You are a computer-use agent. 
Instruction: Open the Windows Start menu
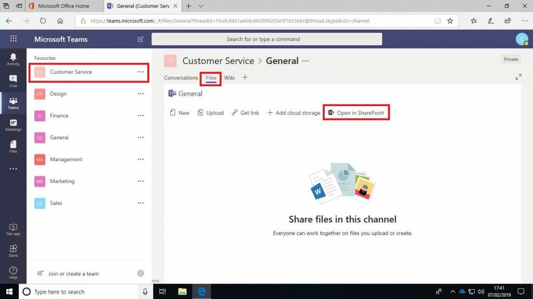tap(9, 292)
